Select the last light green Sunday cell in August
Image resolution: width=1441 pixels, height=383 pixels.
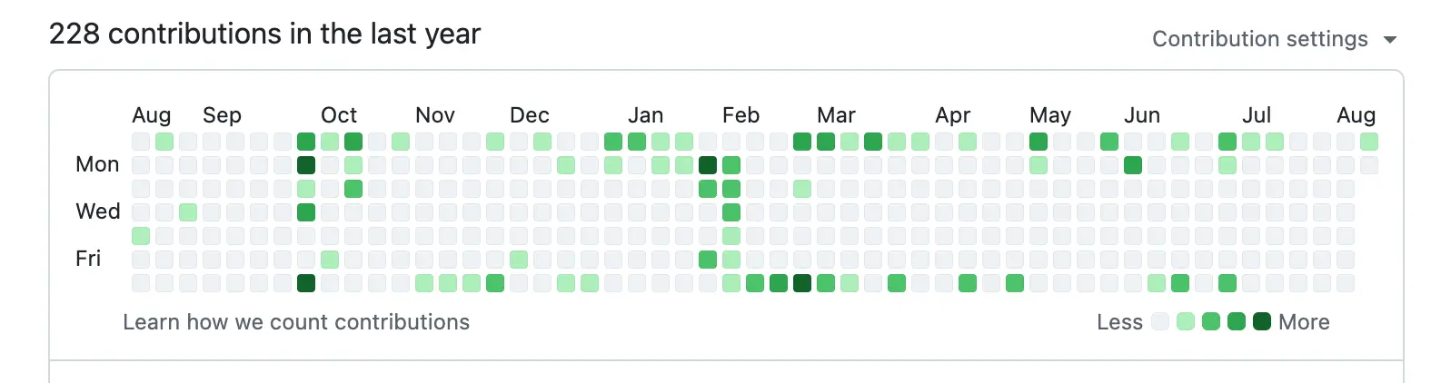1369,142
